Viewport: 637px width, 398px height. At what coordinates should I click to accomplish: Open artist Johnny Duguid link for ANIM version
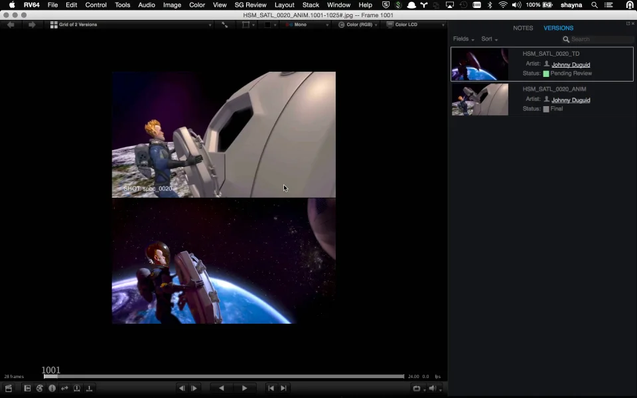(571, 100)
